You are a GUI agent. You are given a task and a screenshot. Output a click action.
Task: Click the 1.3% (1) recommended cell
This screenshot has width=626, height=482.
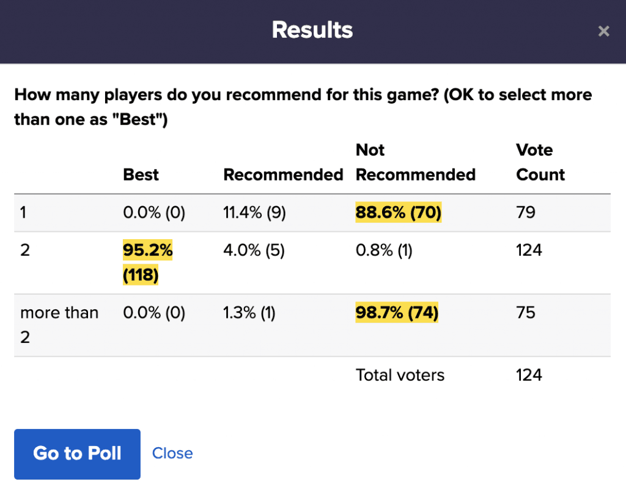249,313
